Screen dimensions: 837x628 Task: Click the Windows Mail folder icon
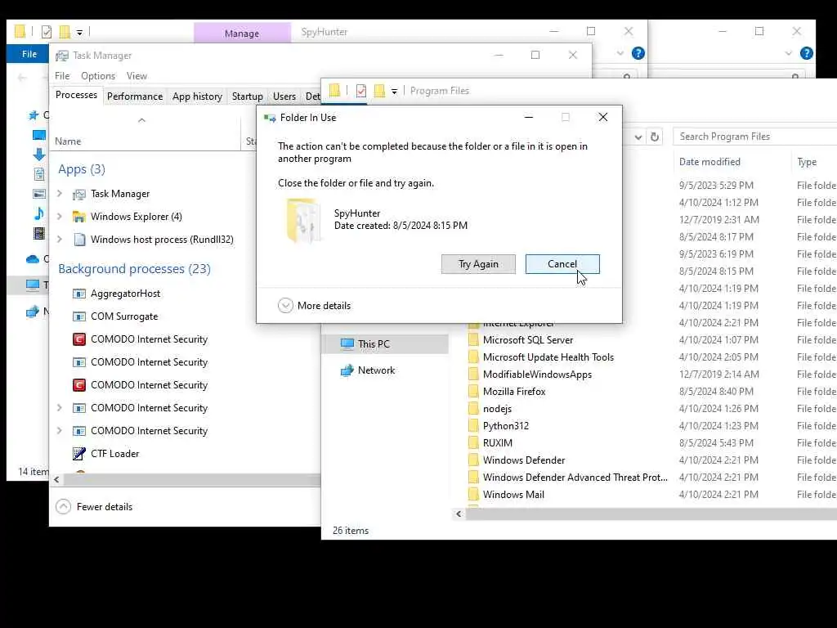point(473,495)
